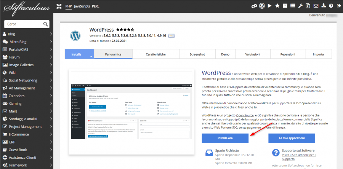Expand the Image Galleries chevron

point(51,65)
